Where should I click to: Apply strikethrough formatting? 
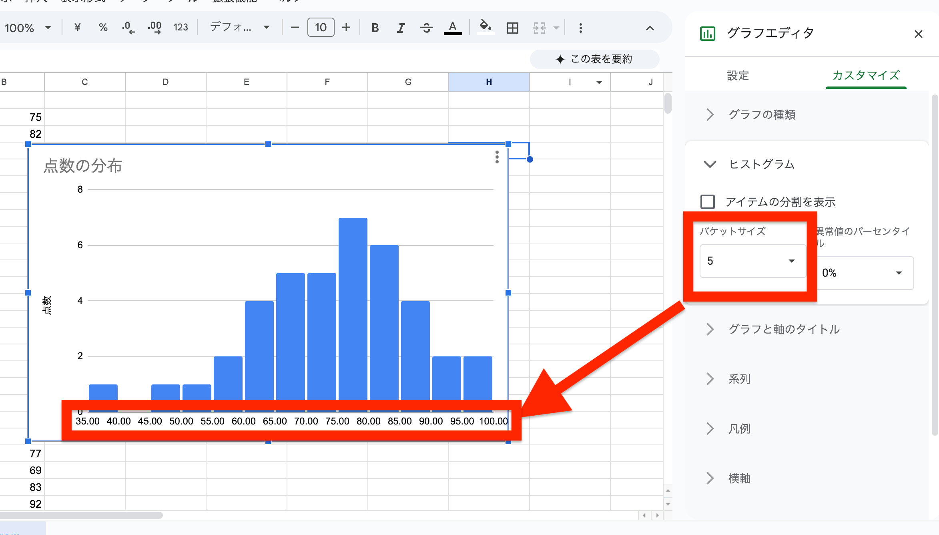(426, 27)
